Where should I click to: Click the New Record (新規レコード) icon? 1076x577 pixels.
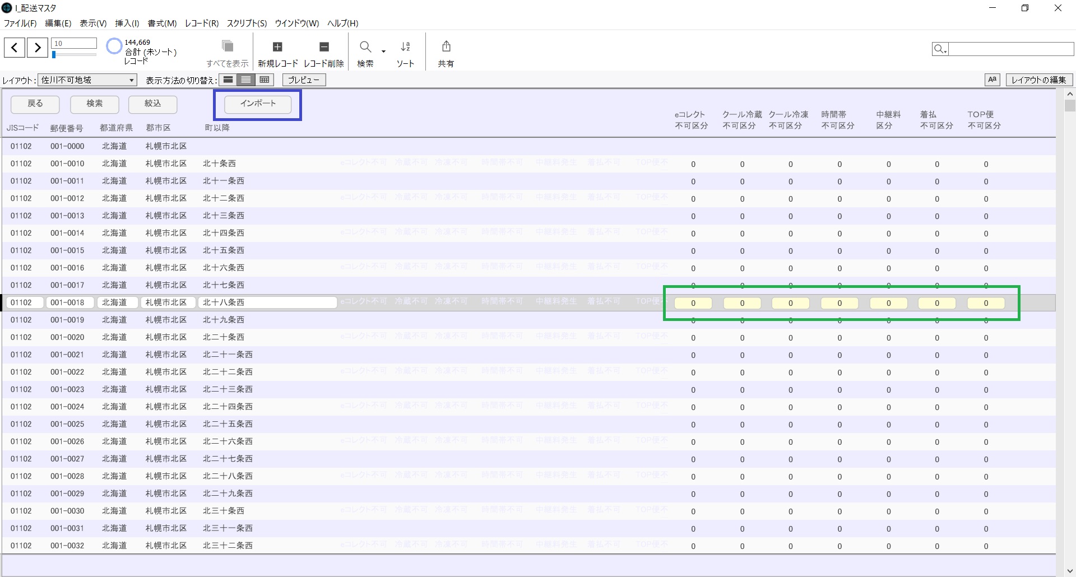[x=277, y=47]
